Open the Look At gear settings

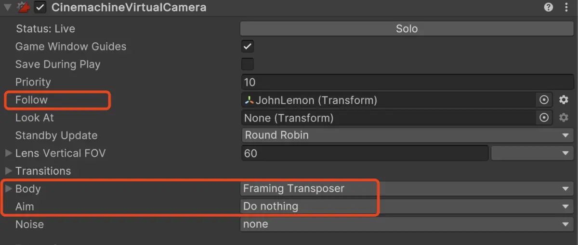pyautogui.click(x=564, y=118)
